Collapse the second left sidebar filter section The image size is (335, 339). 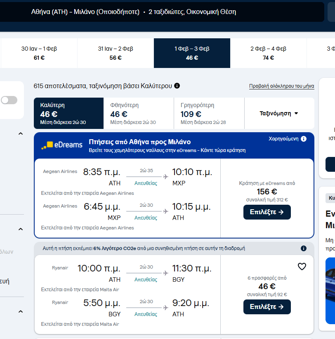tap(20, 229)
